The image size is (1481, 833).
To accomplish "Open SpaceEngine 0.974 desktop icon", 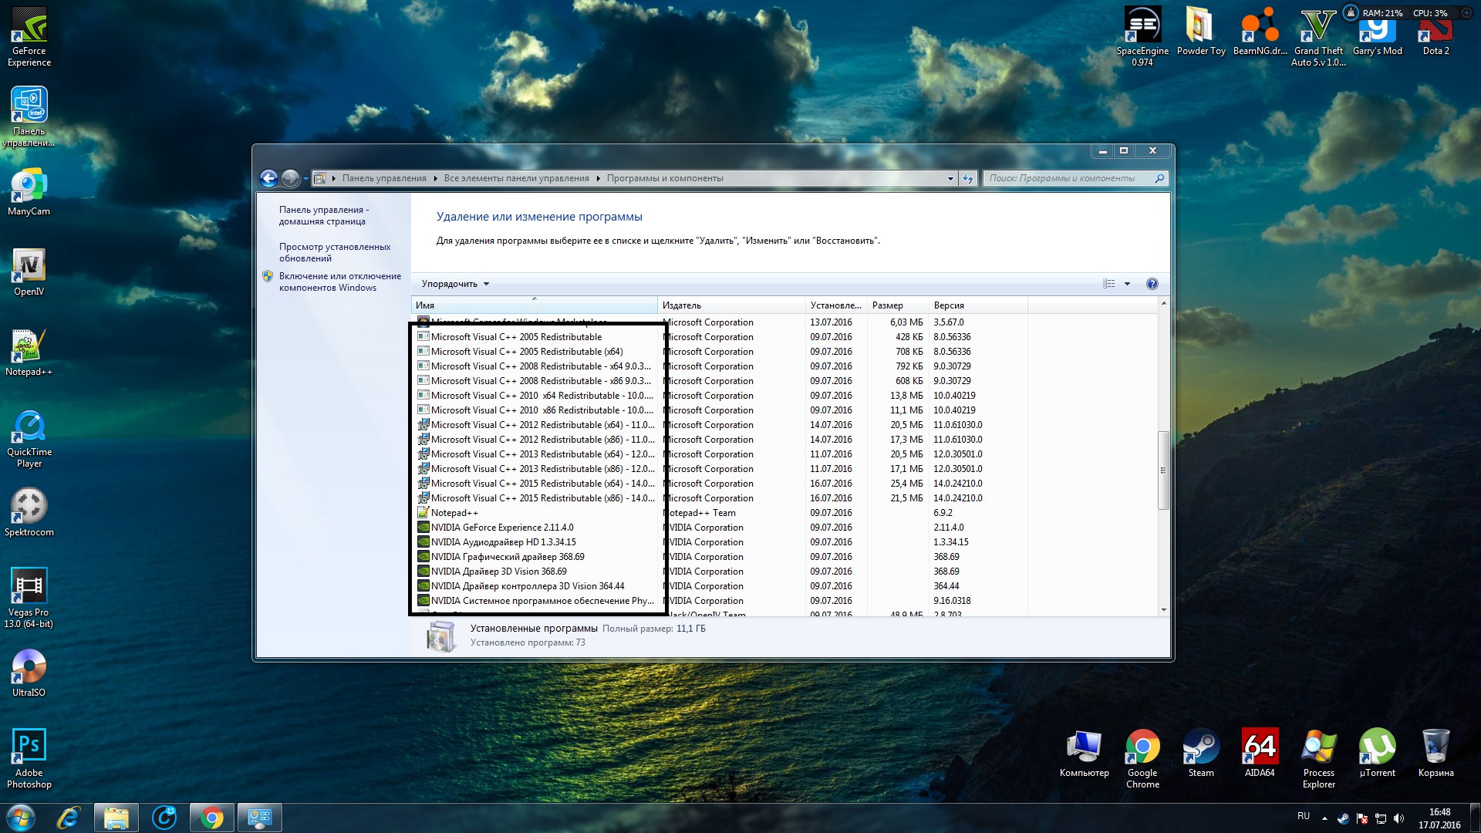I will [1142, 37].
